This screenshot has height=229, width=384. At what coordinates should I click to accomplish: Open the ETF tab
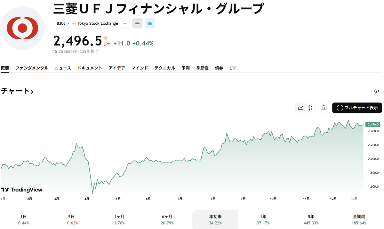point(233,68)
